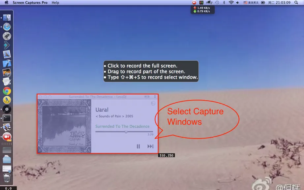Open the Wi-Fi status menu
Image resolution: width=304 pixels, height=190 pixels.
[x=231, y=3]
